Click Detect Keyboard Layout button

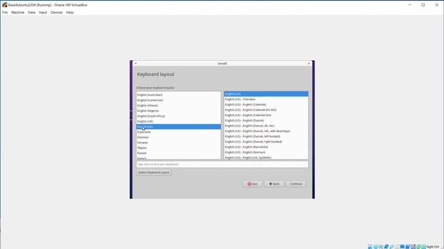(x=153, y=172)
